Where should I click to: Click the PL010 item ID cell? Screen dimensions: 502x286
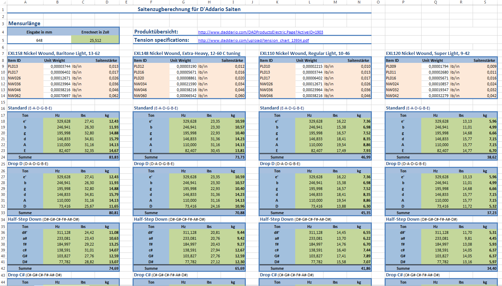pos(277,66)
